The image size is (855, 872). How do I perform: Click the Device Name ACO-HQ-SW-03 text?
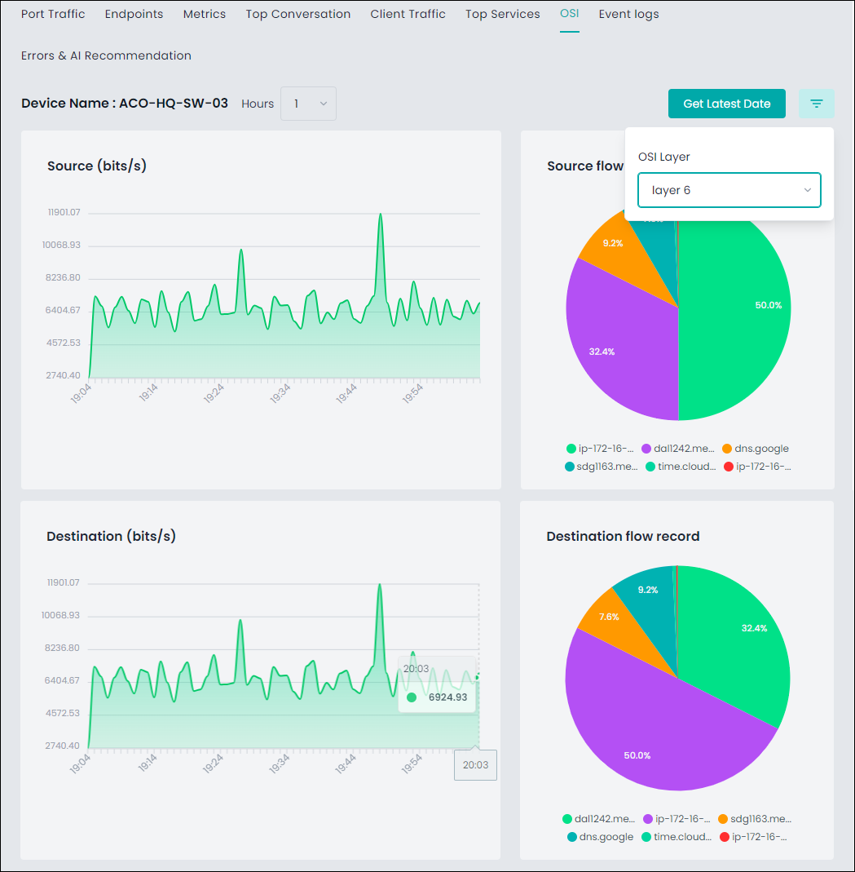125,104
